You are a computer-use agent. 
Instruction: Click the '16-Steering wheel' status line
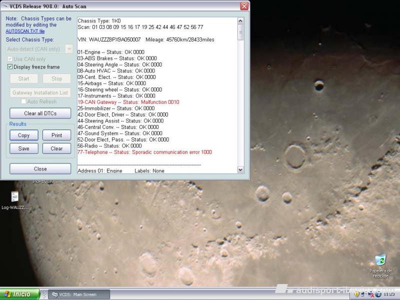pos(119,89)
